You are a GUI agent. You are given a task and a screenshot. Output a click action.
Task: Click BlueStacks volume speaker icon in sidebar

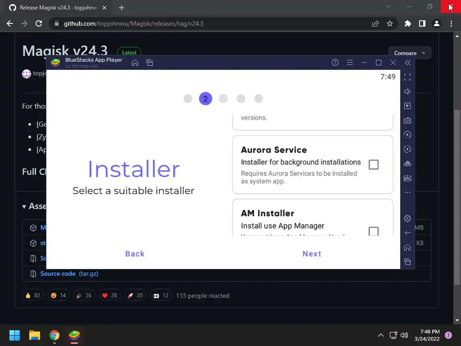[x=407, y=91]
